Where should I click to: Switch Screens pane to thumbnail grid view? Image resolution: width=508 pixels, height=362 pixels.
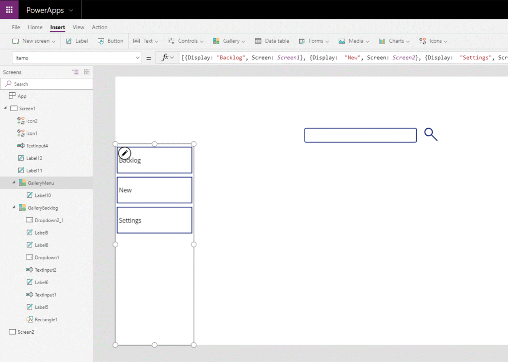[87, 72]
